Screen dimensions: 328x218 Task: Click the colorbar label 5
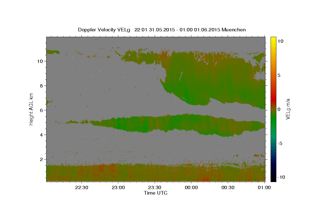279,75
